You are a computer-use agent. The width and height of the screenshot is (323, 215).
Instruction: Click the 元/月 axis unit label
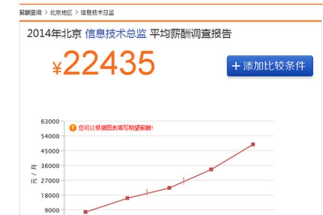(34, 174)
